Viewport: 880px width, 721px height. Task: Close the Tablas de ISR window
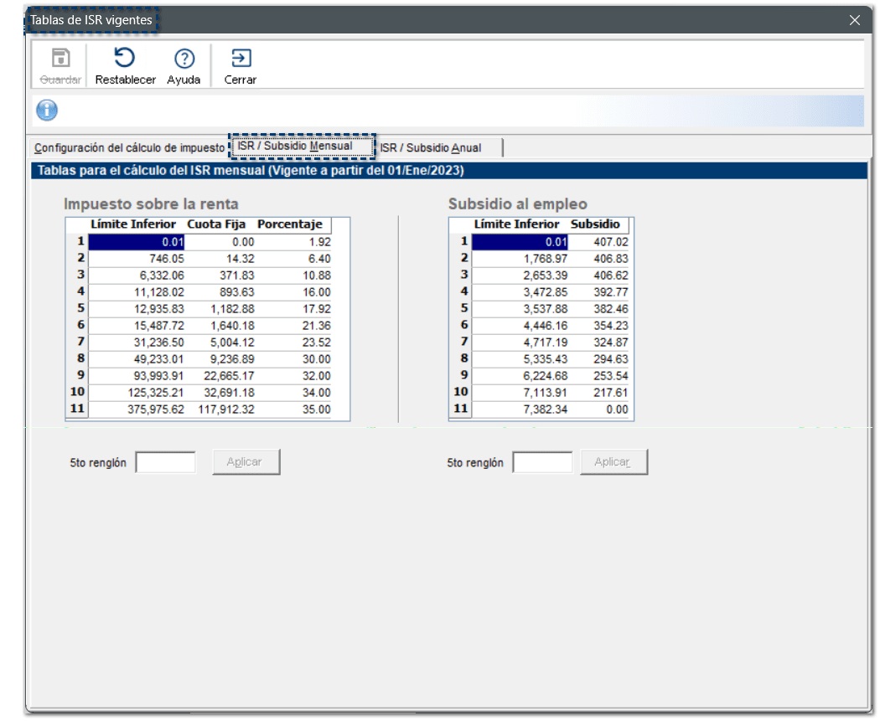[854, 20]
